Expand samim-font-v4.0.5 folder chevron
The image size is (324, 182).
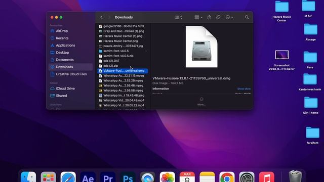[x=146, y=51]
